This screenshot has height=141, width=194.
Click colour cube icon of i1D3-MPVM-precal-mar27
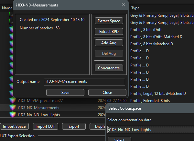click(13, 100)
